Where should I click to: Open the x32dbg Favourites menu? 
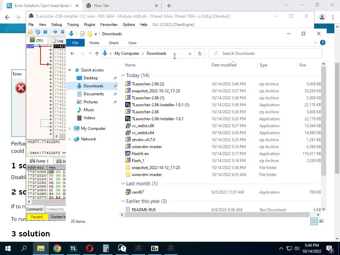pos(109,25)
